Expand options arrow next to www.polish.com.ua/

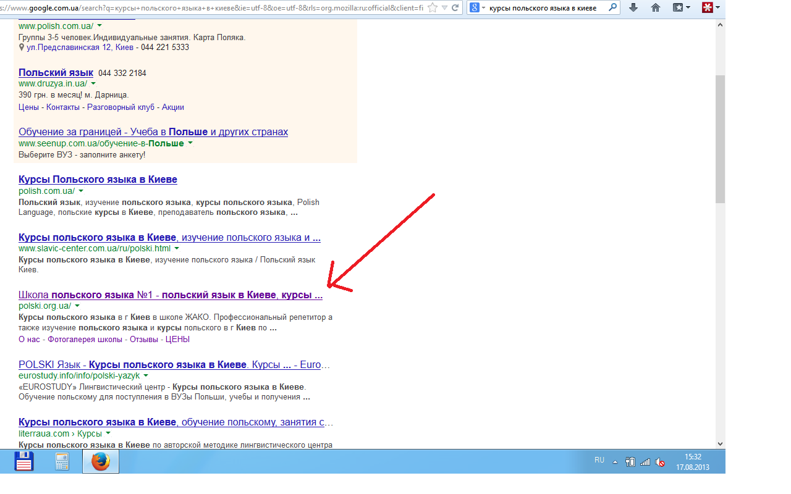click(x=99, y=26)
